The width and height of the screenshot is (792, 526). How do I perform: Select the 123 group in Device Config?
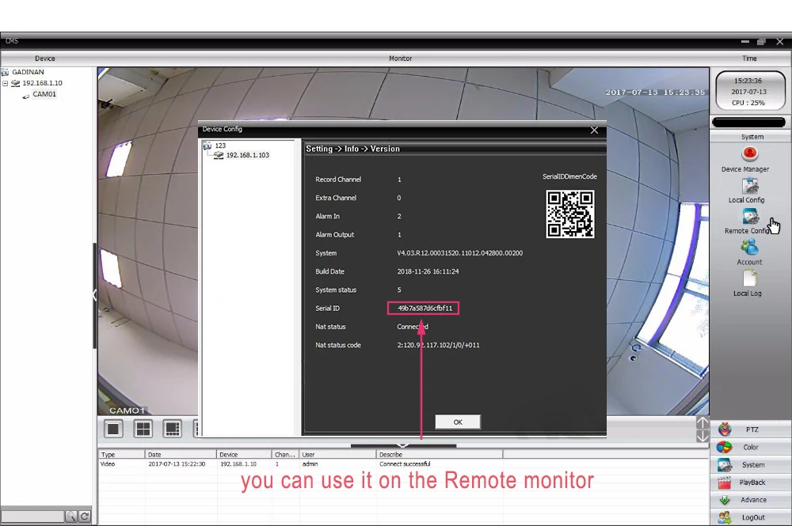(x=220, y=146)
